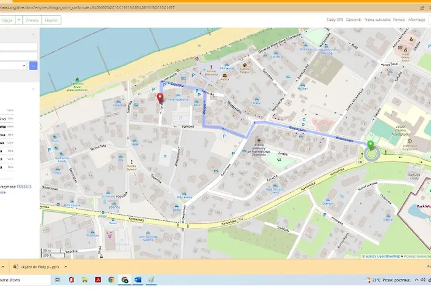This screenshot has width=431, height=307.
Task: Open the Zmiany tab
Action: (x=32, y=20)
